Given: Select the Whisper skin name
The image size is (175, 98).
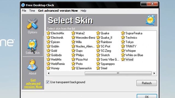Looking at the screenshot, I should [131, 51].
